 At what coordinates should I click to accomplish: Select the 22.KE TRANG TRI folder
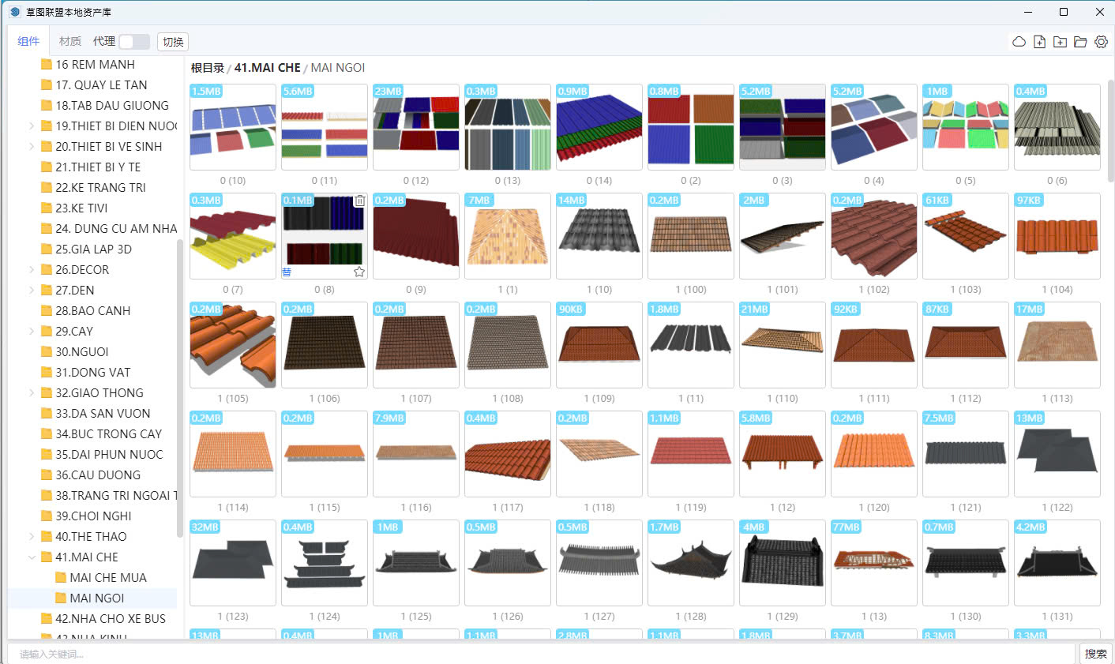pos(100,187)
